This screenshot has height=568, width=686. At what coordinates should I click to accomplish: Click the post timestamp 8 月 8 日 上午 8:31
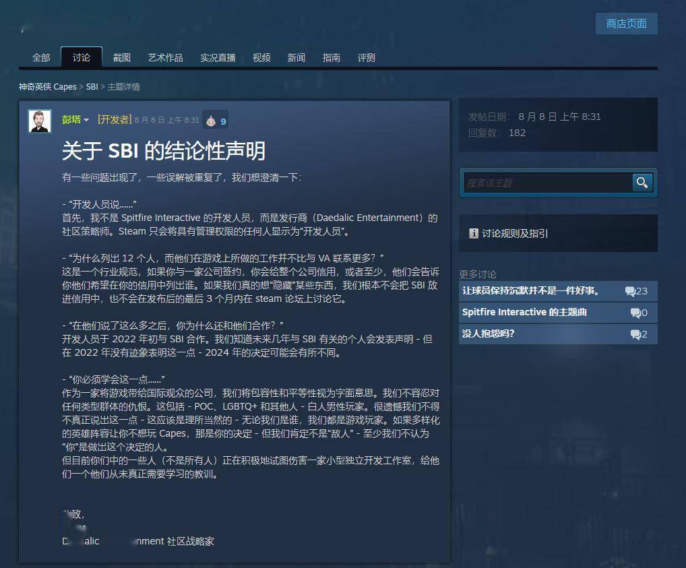(x=166, y=120)
